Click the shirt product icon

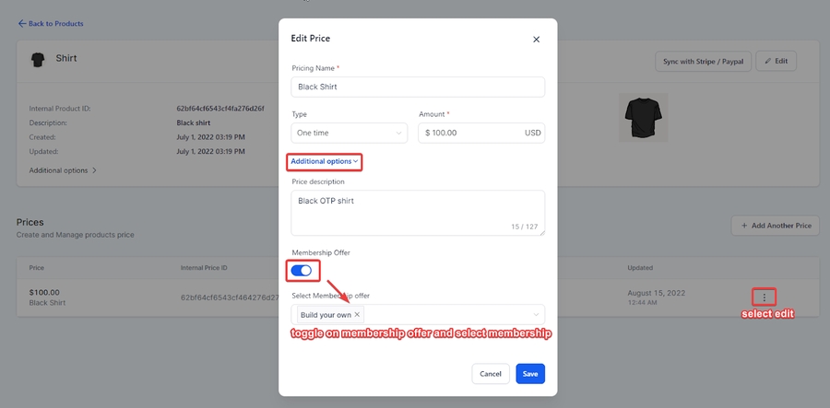tap(38, 60)
